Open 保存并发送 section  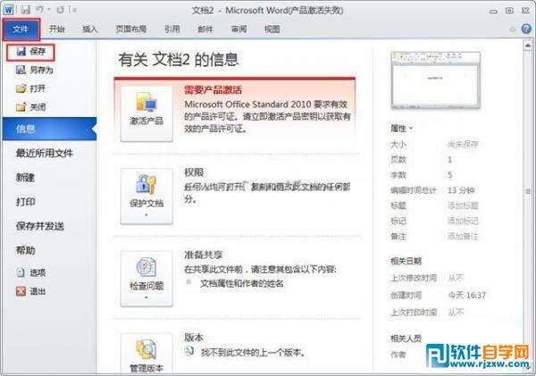click(40, 226)
